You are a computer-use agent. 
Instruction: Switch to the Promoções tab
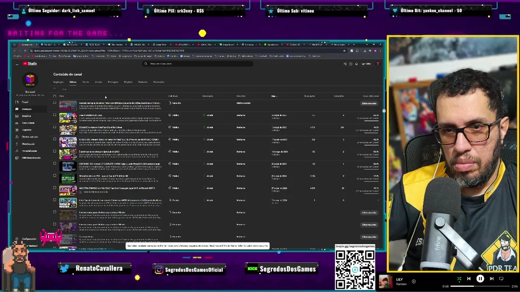(x=159, y=82)
